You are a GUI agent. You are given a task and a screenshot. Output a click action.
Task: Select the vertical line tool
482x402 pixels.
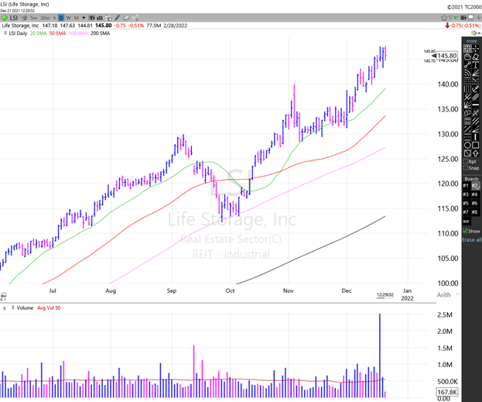(x=476, y=136)
